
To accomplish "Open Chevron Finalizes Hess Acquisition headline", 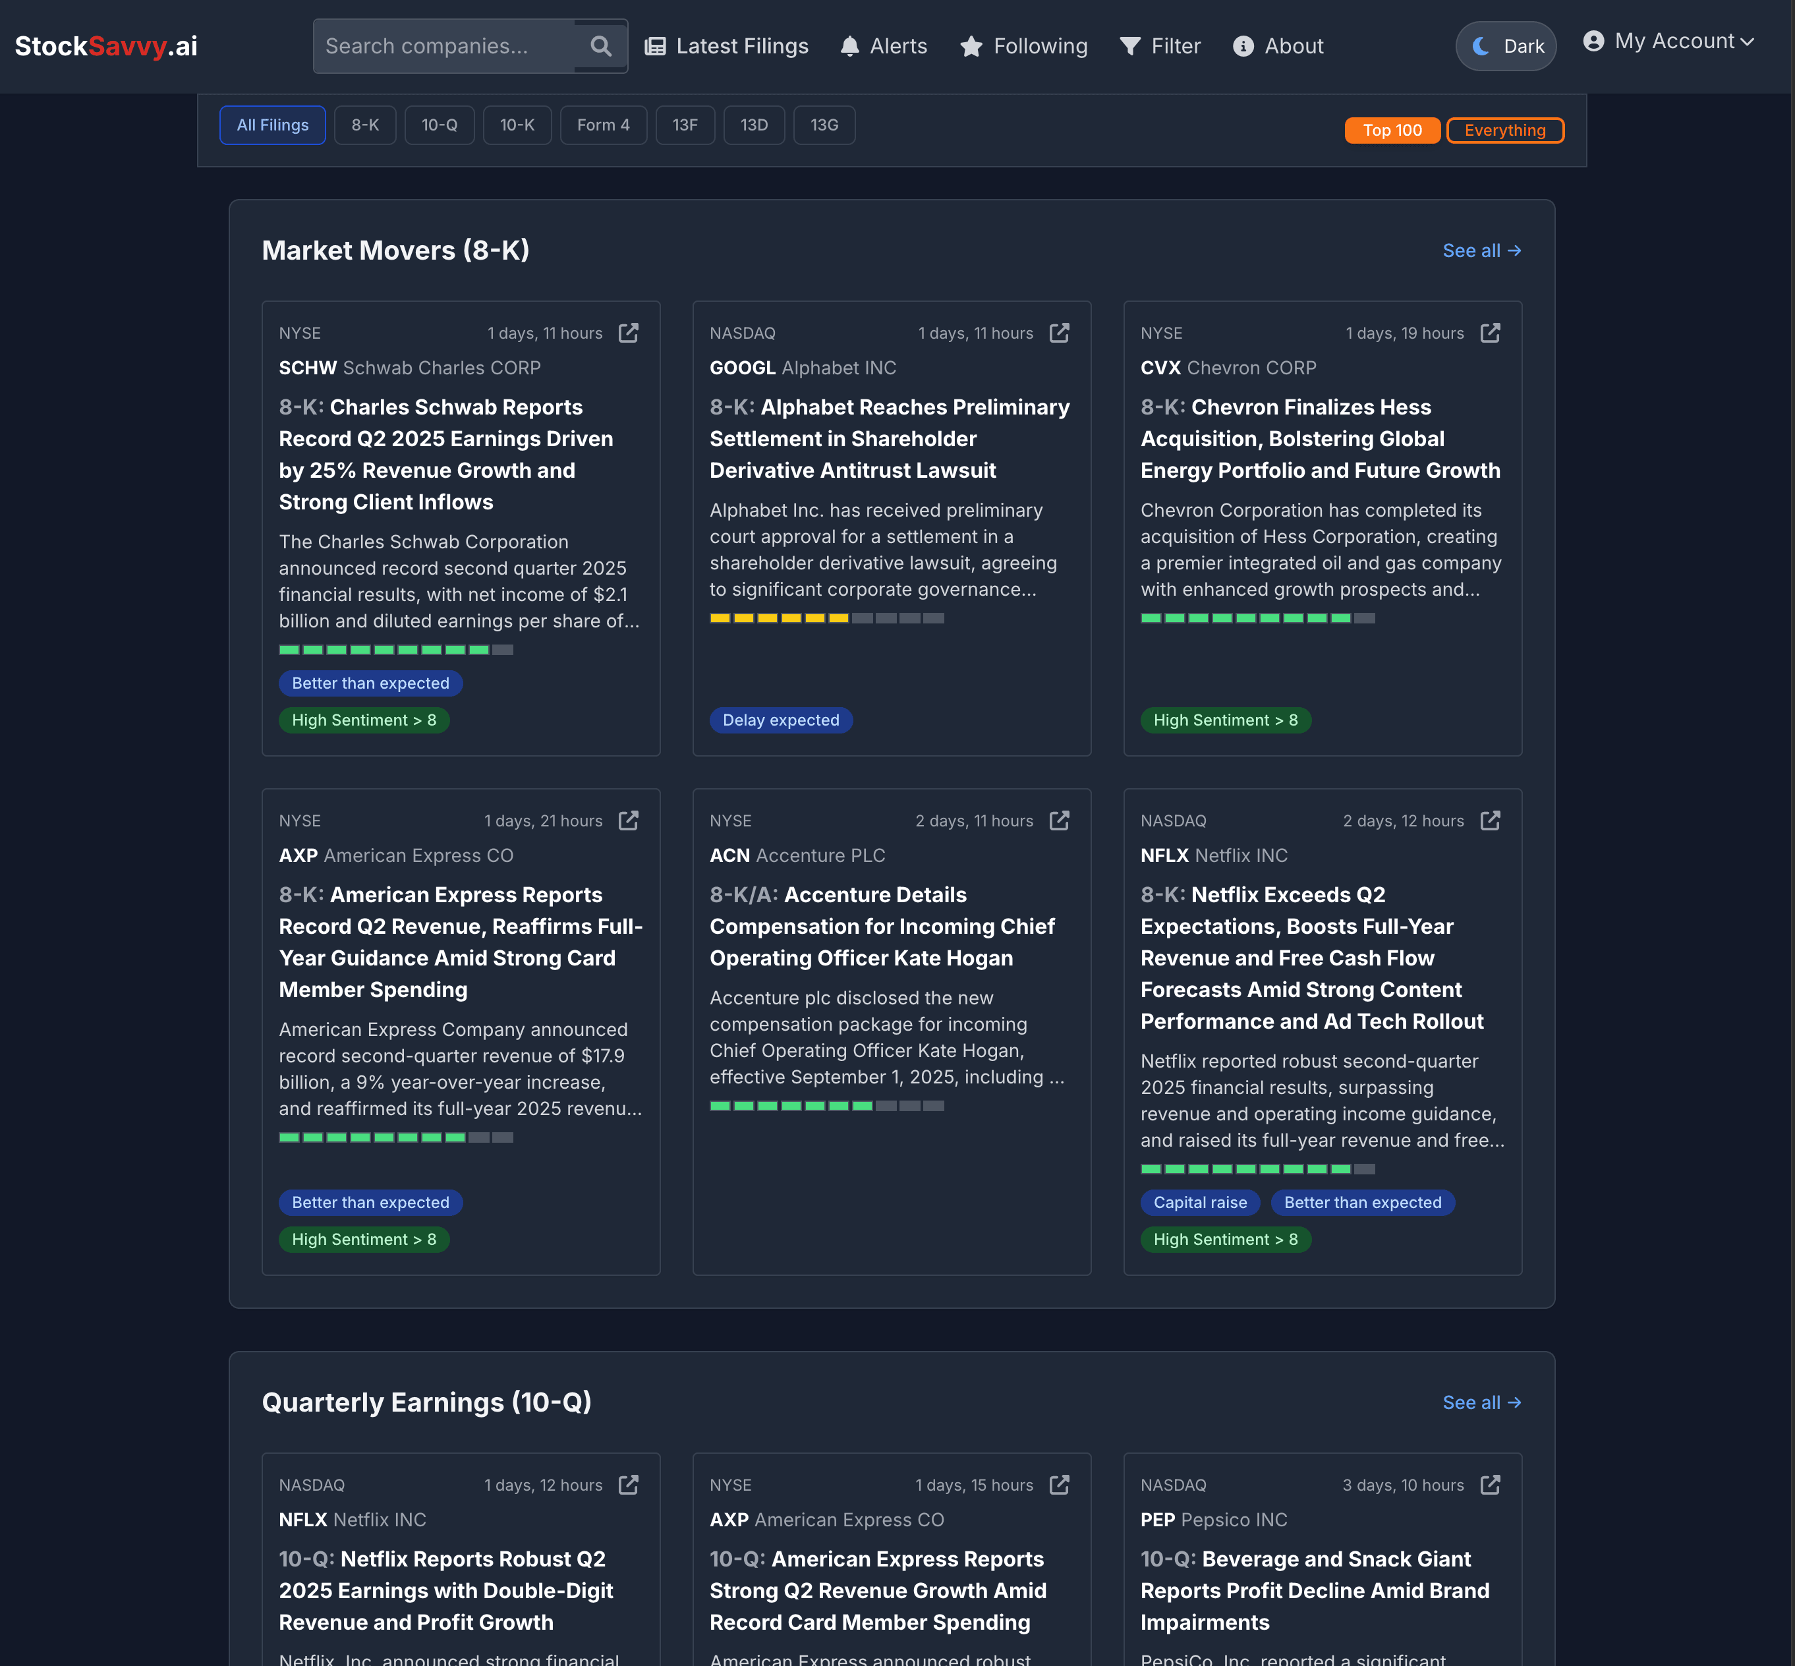I will [1321, 439].
